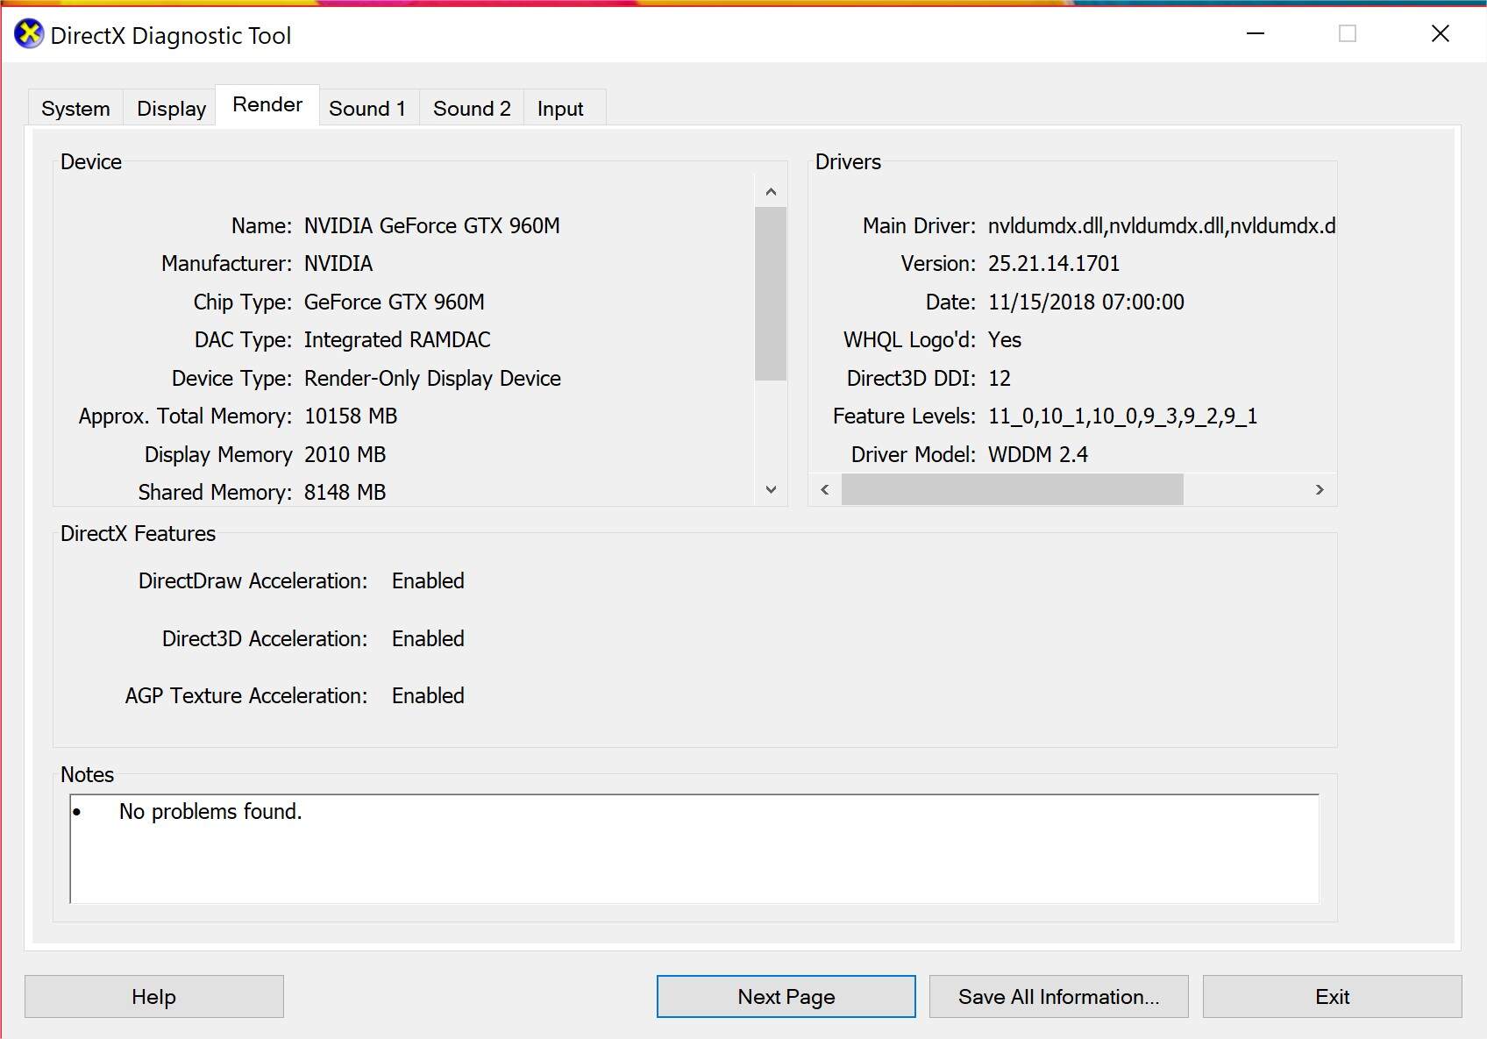
Task: Maximize the DirectX Diagnostic Tool window
Action: coord(1348,34)
